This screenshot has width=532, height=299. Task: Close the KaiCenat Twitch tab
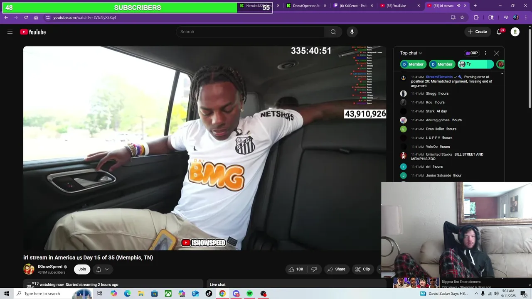tap(372, 6)
